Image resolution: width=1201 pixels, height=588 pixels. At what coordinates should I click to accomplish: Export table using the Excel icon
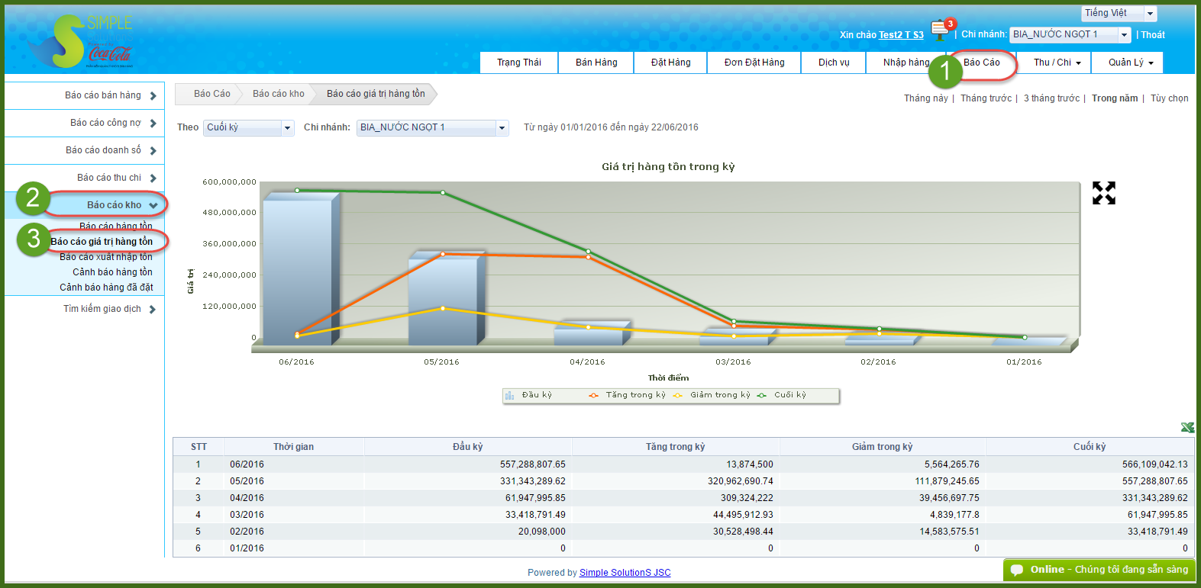[x=1187, y=428]
